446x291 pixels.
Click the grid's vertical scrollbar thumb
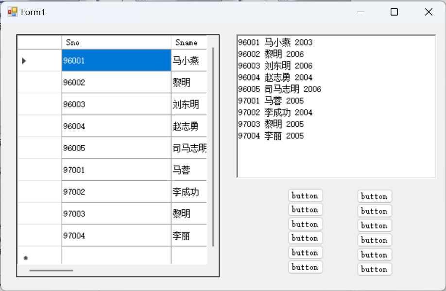point(213,147)
